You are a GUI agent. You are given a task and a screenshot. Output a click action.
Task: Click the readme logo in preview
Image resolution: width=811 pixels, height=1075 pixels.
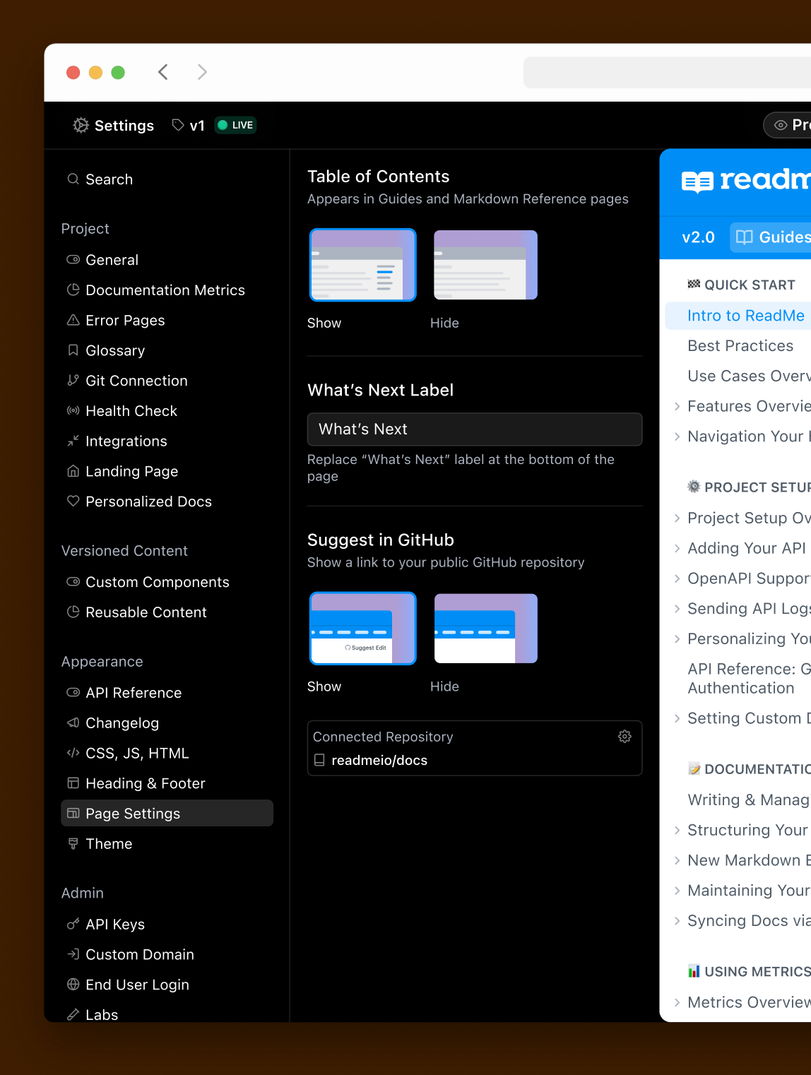745,181
